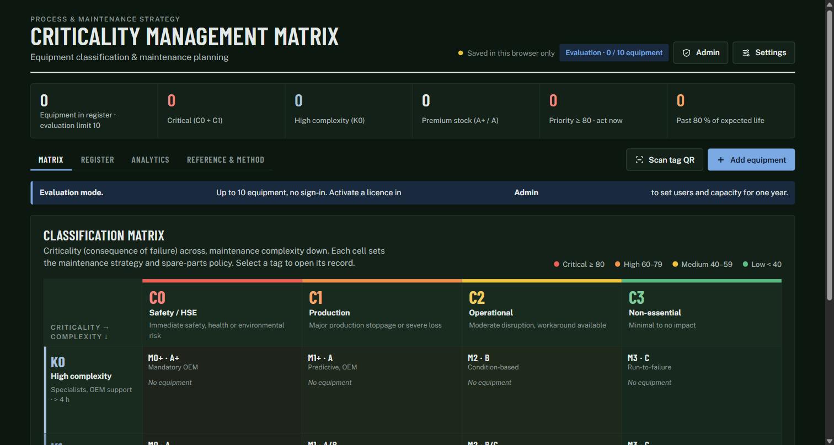Click the yellow saved-status dot
The image size is (834, 445).
461,53
